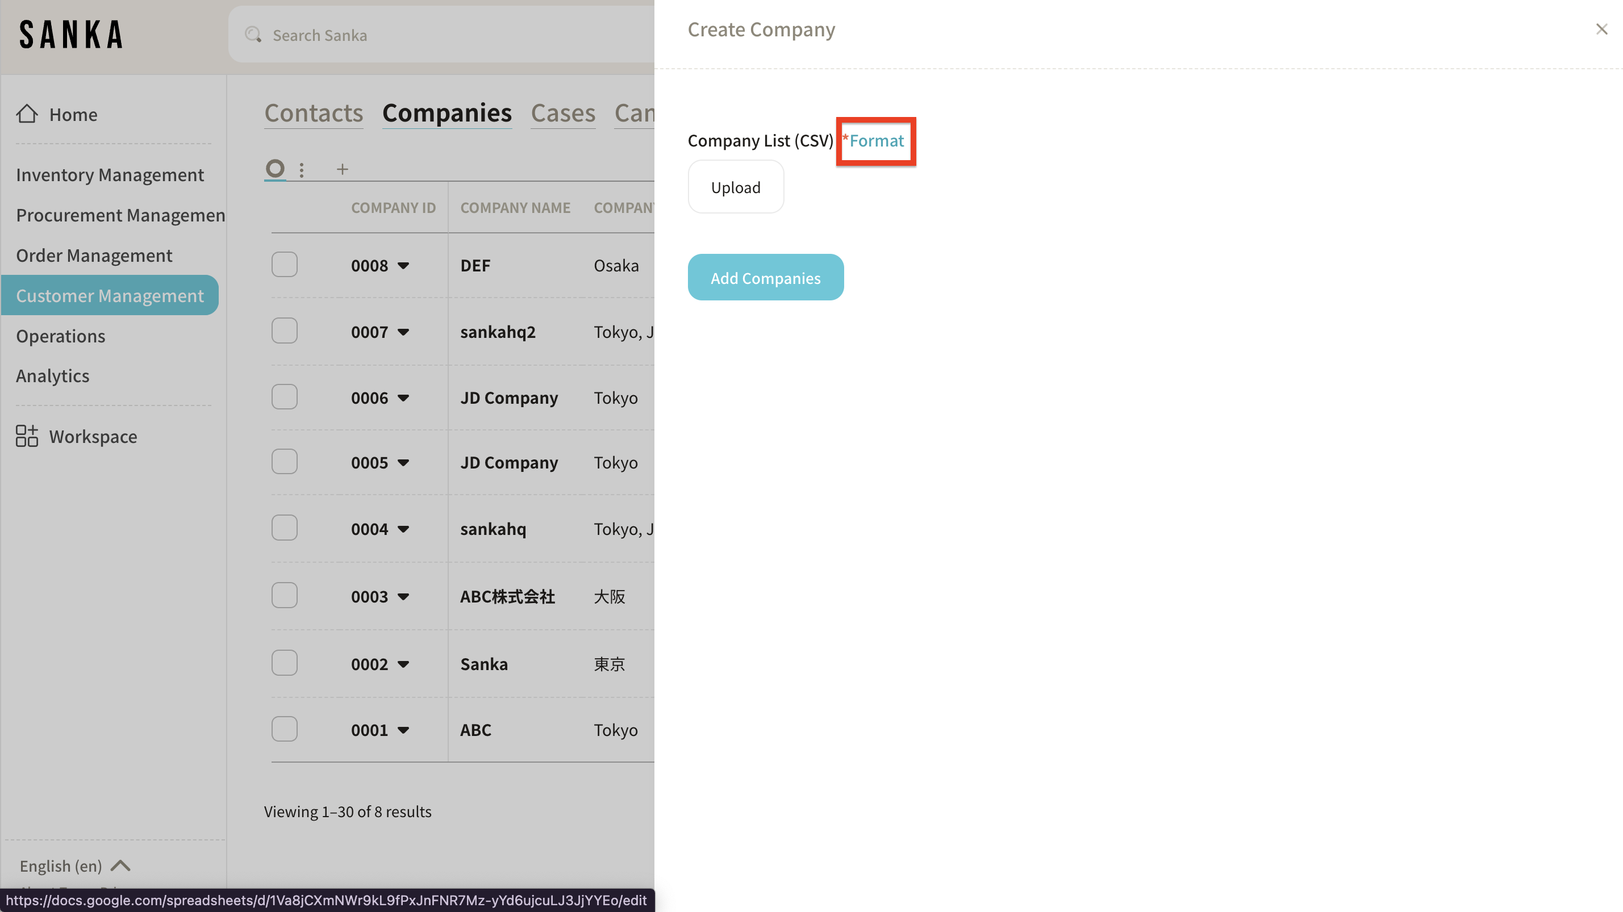
Task: Click the Home house icon
Action: coord(27,114)
